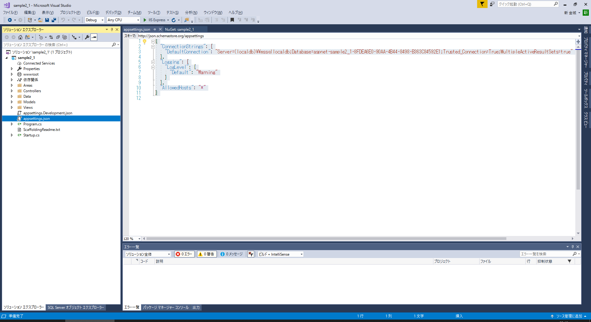This screenshot has width=591, height=322.
Task: Toggle the 0 Messages filter button
Action: [x=231, y=254]
